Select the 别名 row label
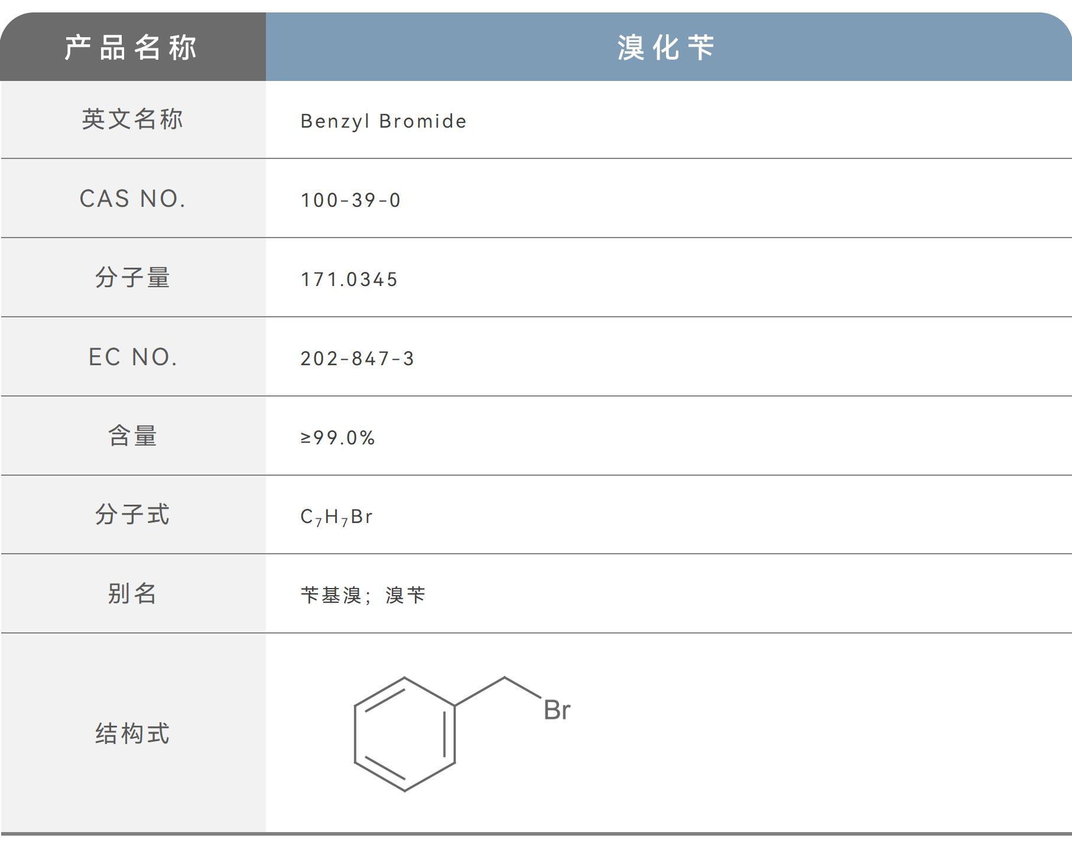 (132, 593)
